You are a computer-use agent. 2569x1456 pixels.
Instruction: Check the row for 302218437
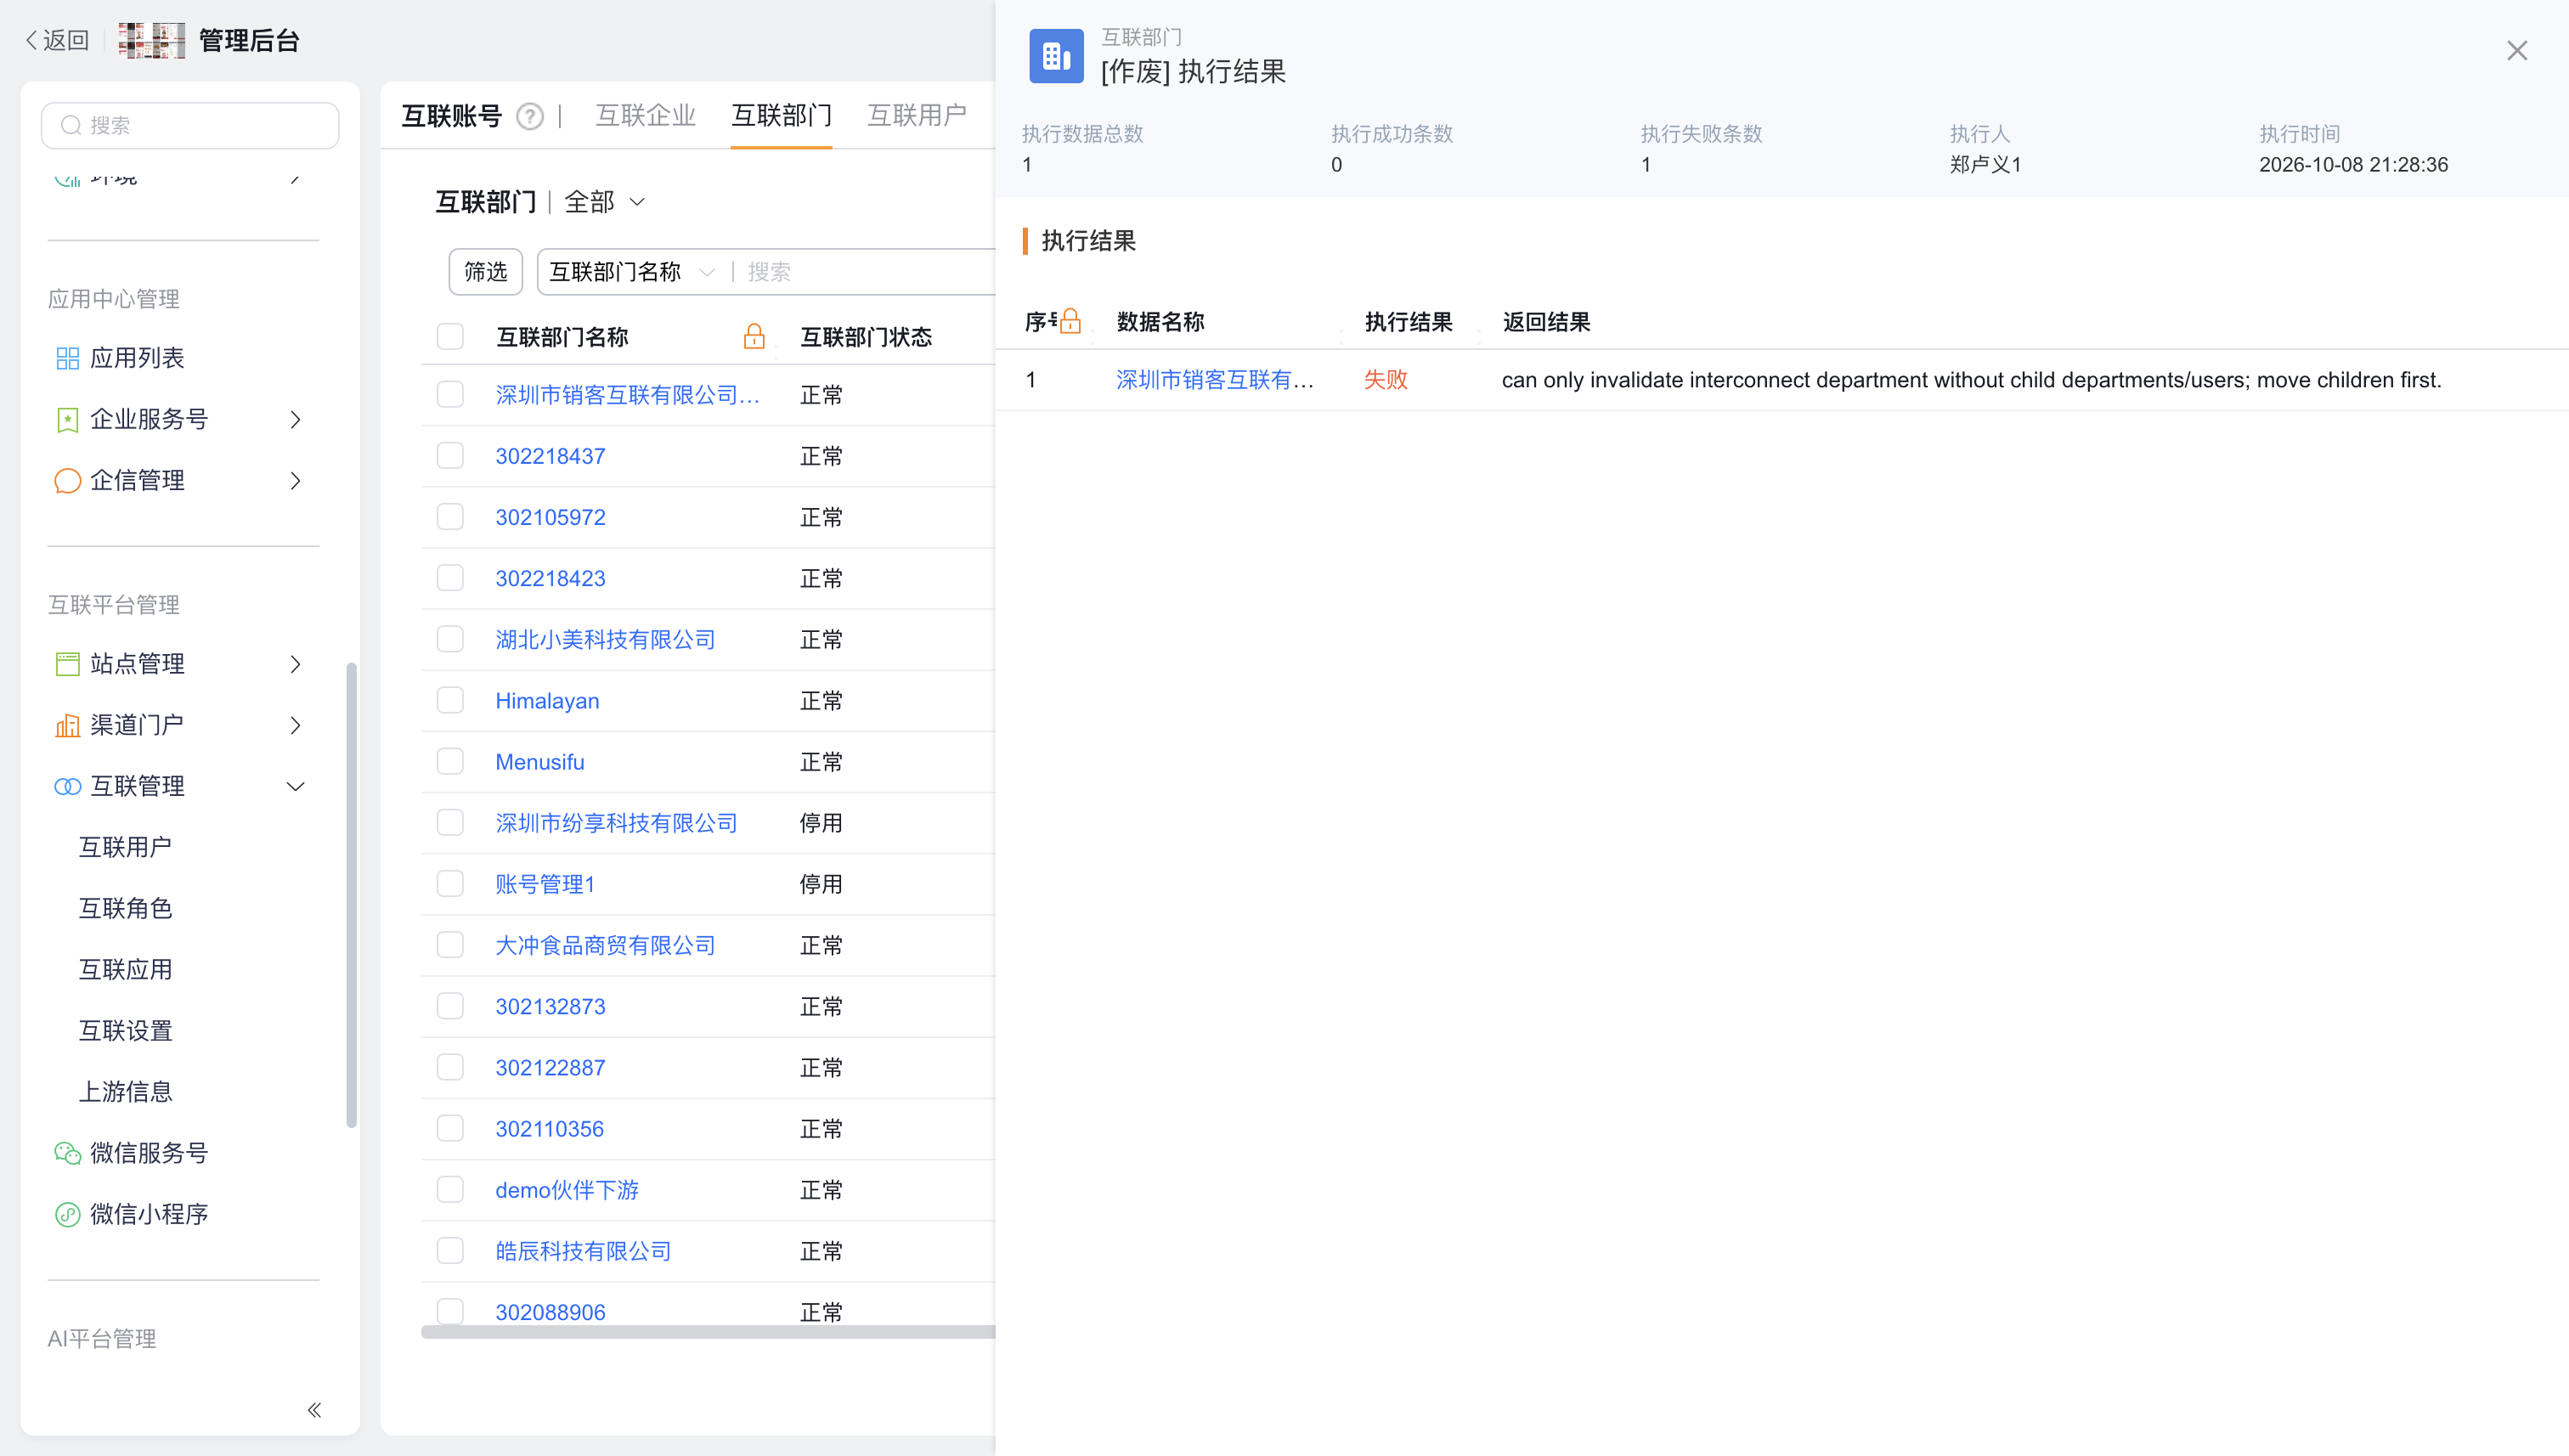pos(450,455)
